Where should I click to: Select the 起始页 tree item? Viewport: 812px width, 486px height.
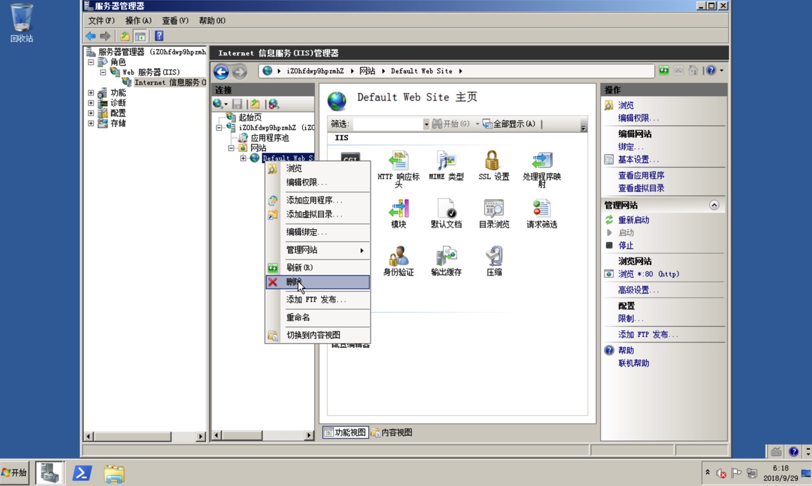250,117
